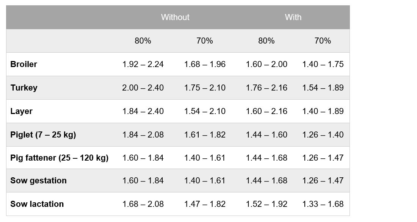Select the Layer row label
417x222 pixels.
point(21,111)
